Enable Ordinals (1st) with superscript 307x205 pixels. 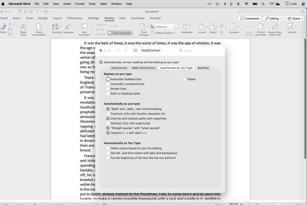[108, 123]
